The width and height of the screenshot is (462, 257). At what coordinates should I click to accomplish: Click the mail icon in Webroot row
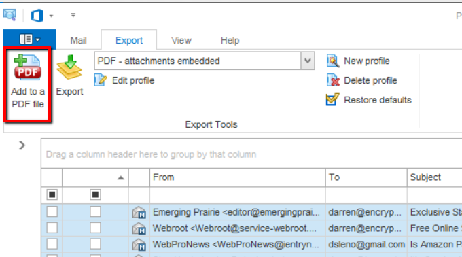[139, 228]
